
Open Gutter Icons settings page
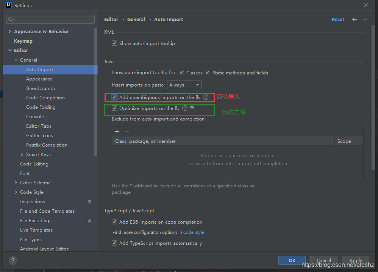(39, 135)
